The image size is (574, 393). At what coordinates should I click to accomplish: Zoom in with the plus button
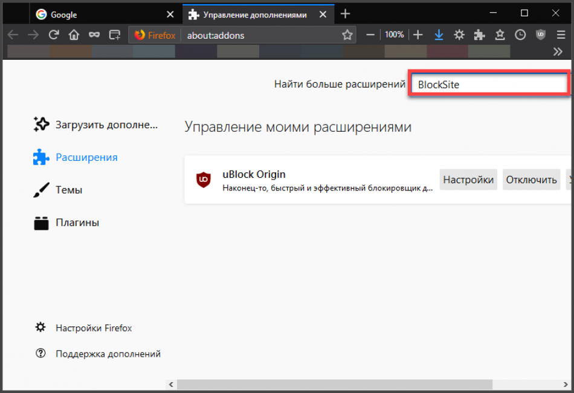coord(418,35)
